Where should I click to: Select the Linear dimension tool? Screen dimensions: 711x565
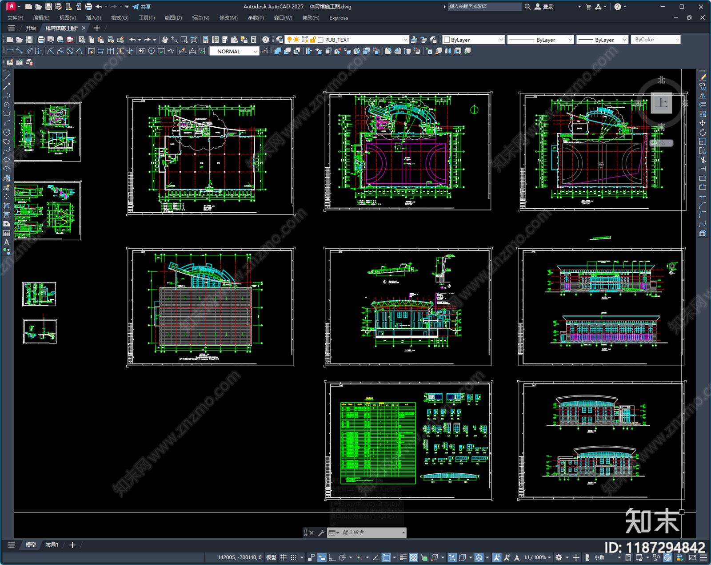point(10,51)
